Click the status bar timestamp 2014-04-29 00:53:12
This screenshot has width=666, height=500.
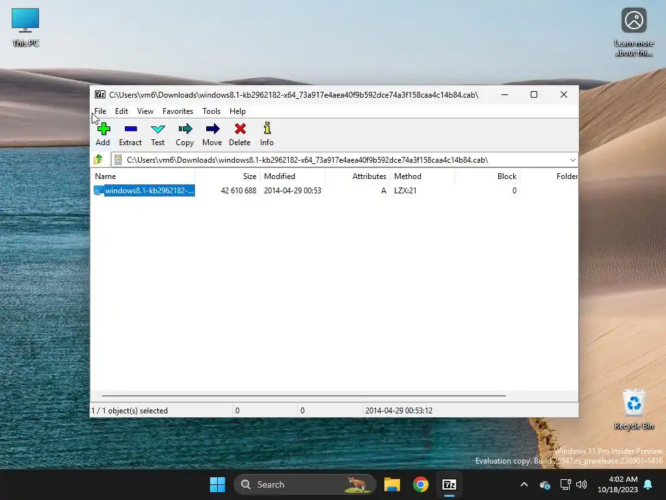[399, 411]
